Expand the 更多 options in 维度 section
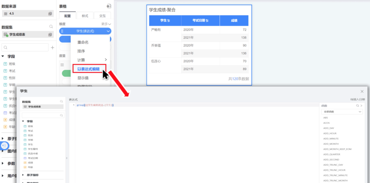 pyautogui.click(x=106, y=24)
